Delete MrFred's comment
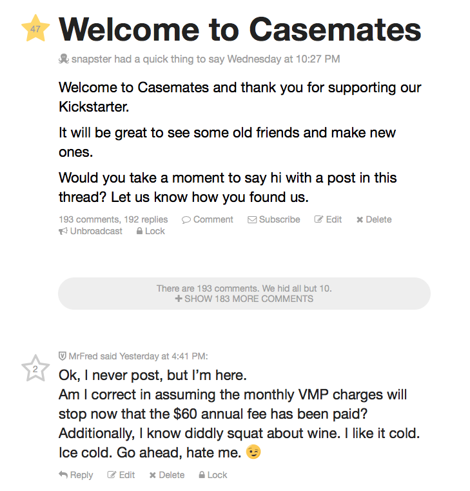 point(166,475)
